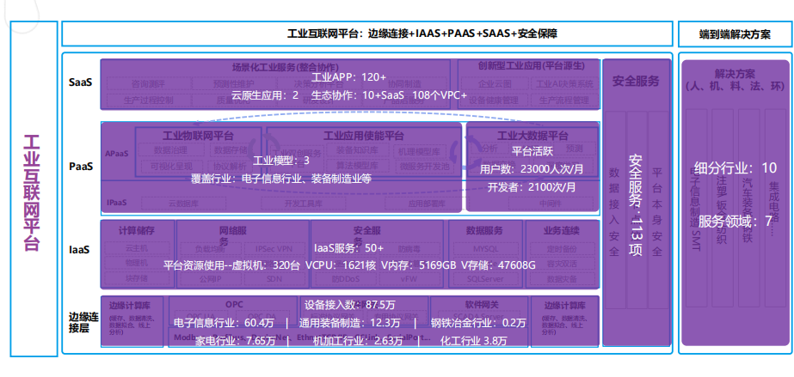Viewport: 794px width, 377px height.
Task: Click the '工业物联网平台' heading
Action: [x=198, y=136]
